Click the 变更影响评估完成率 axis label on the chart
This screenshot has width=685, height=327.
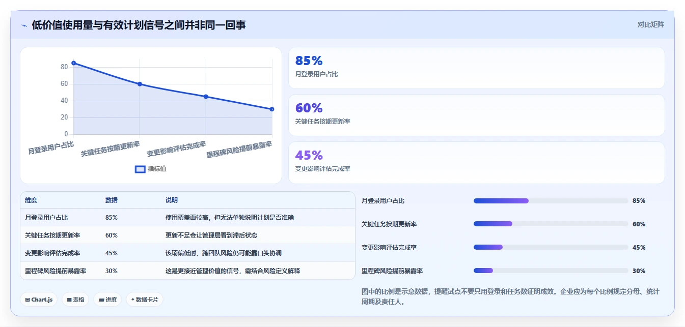[176, 149]
